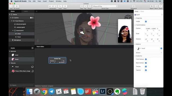Open the Device Type dropdown

(105, 6)
